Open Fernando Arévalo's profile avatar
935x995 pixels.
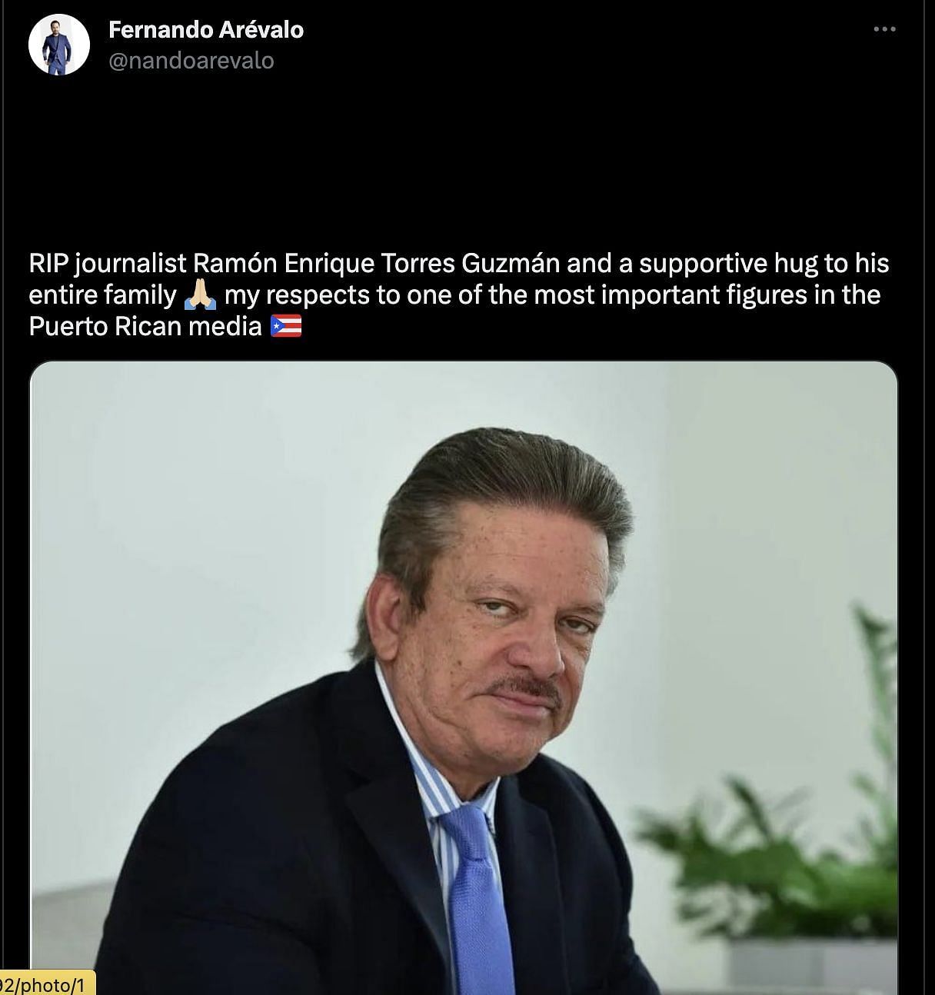point(59,45)
